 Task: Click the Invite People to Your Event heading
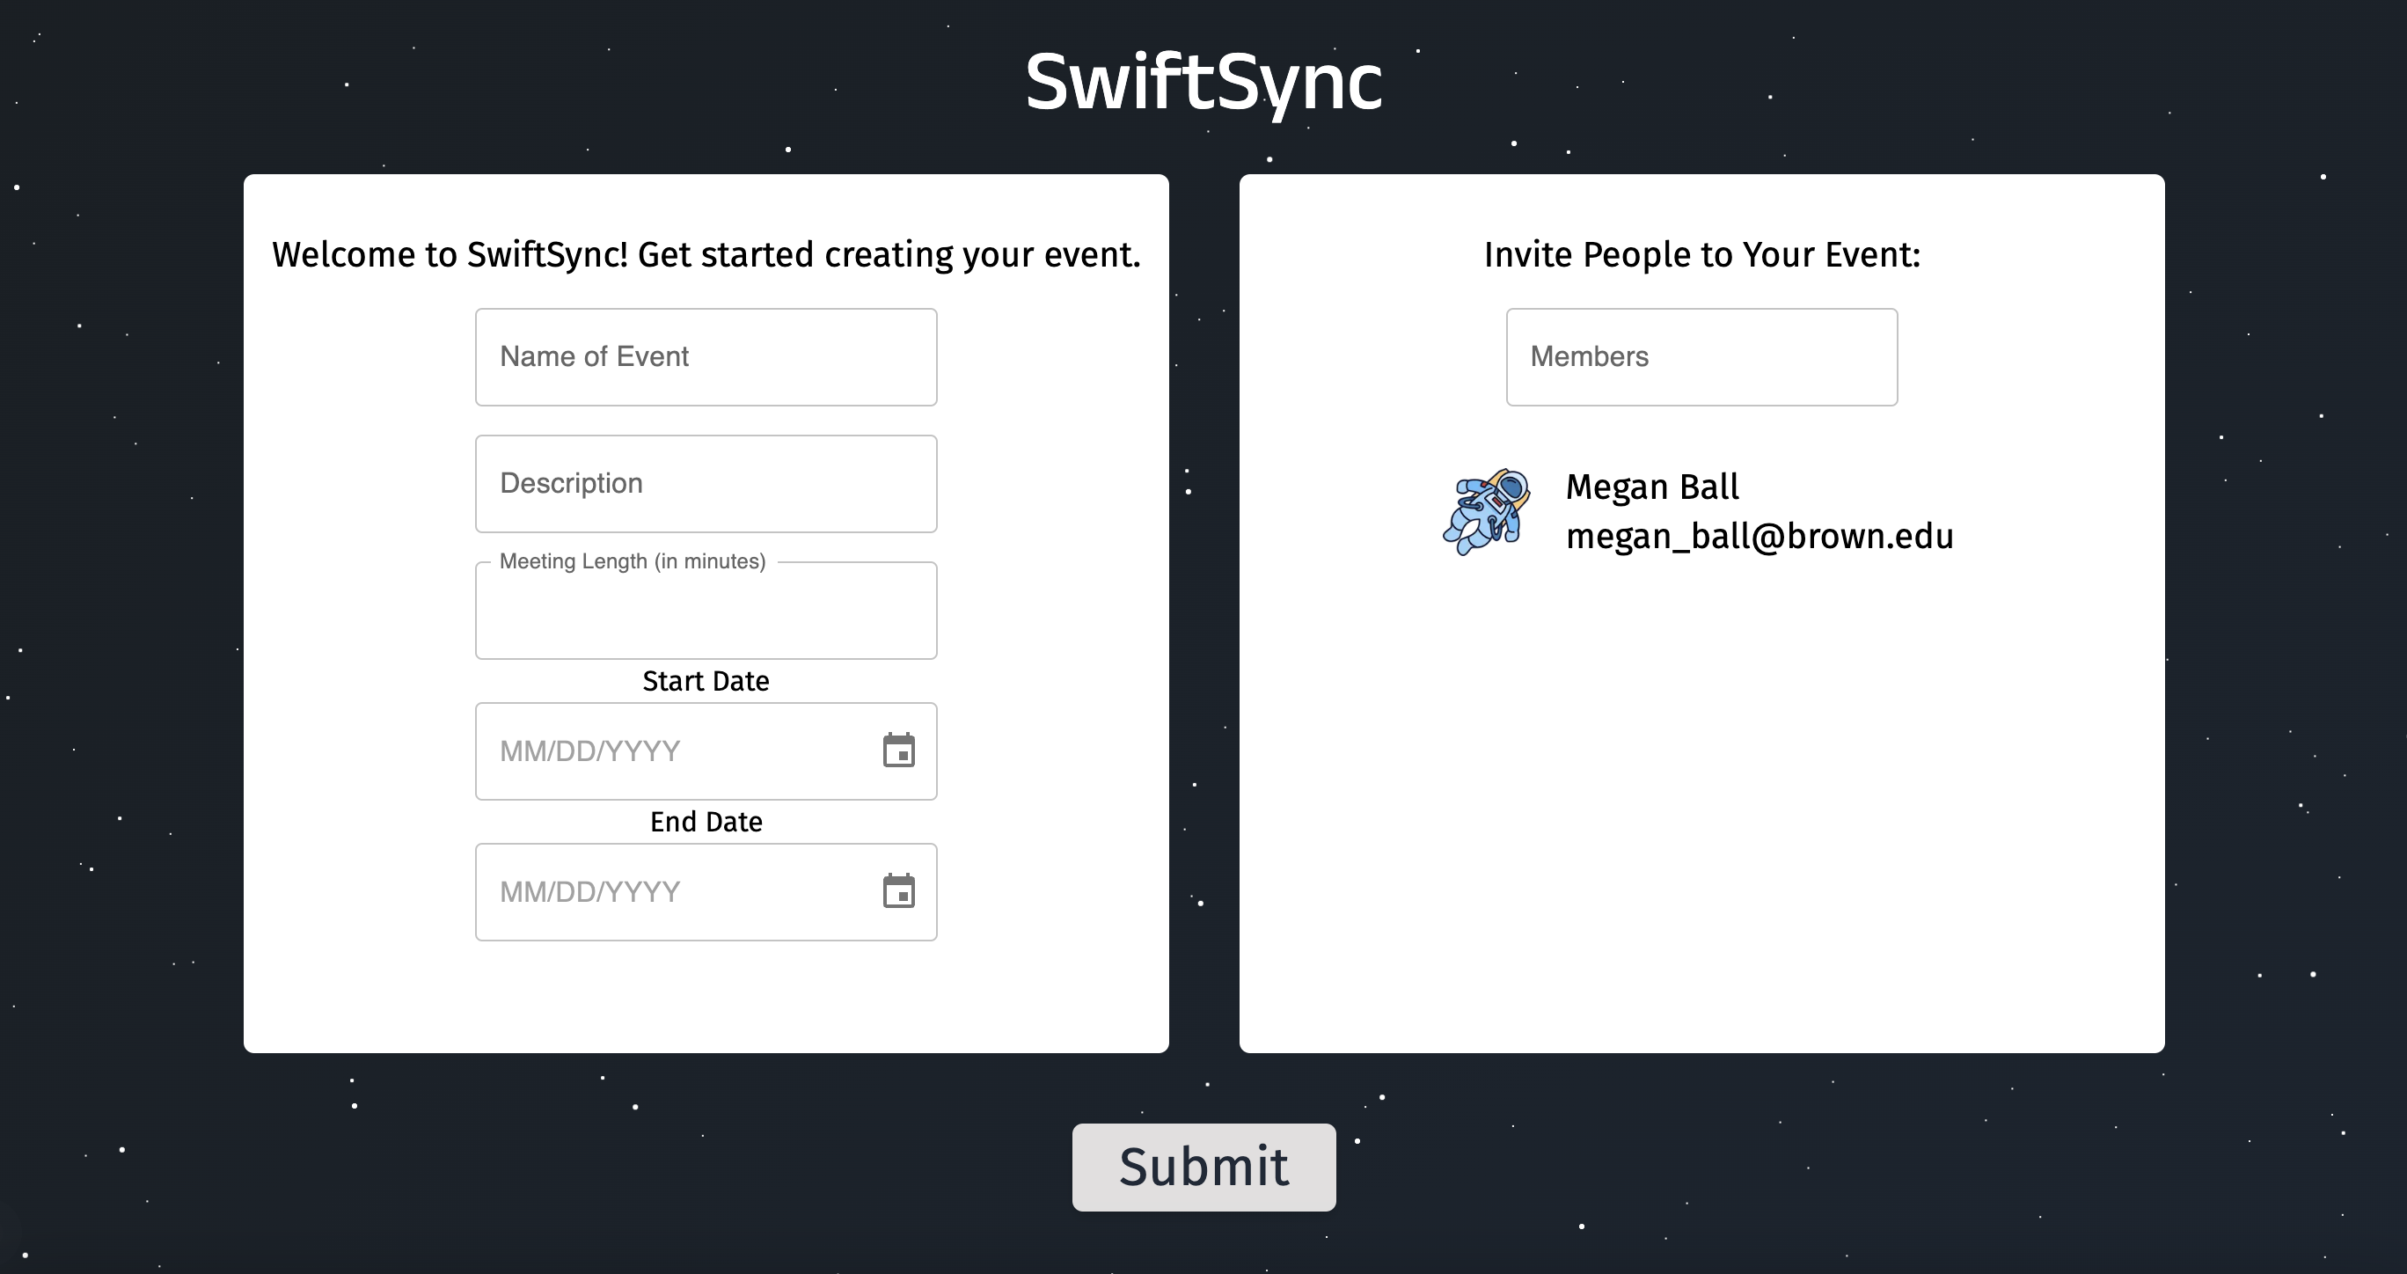(1701, 254)
